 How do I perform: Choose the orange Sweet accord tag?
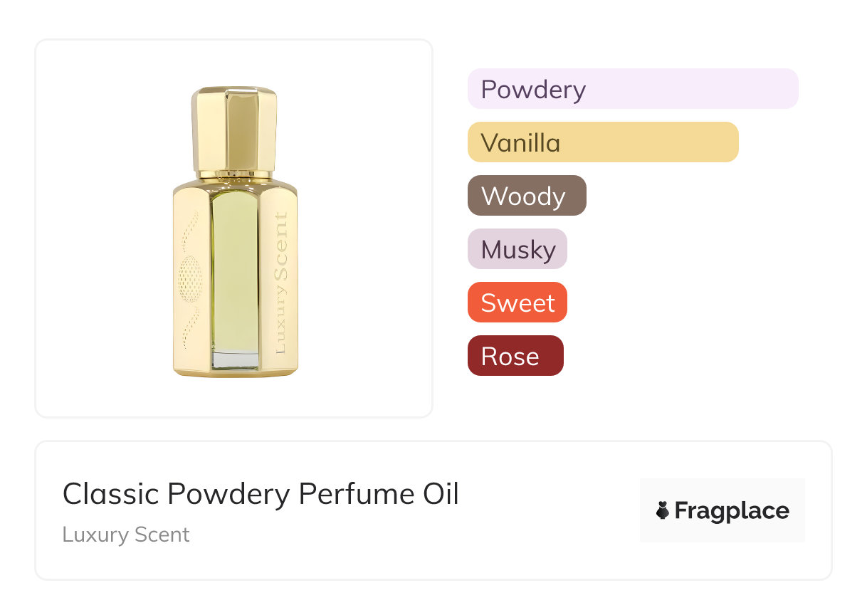(517, 303)
